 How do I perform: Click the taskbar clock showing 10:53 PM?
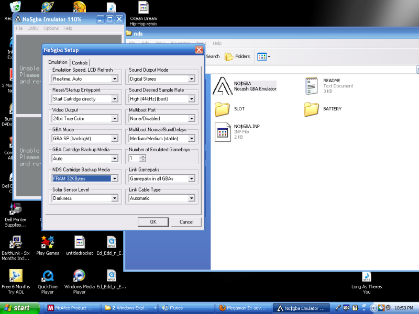(x=404, y=308)
